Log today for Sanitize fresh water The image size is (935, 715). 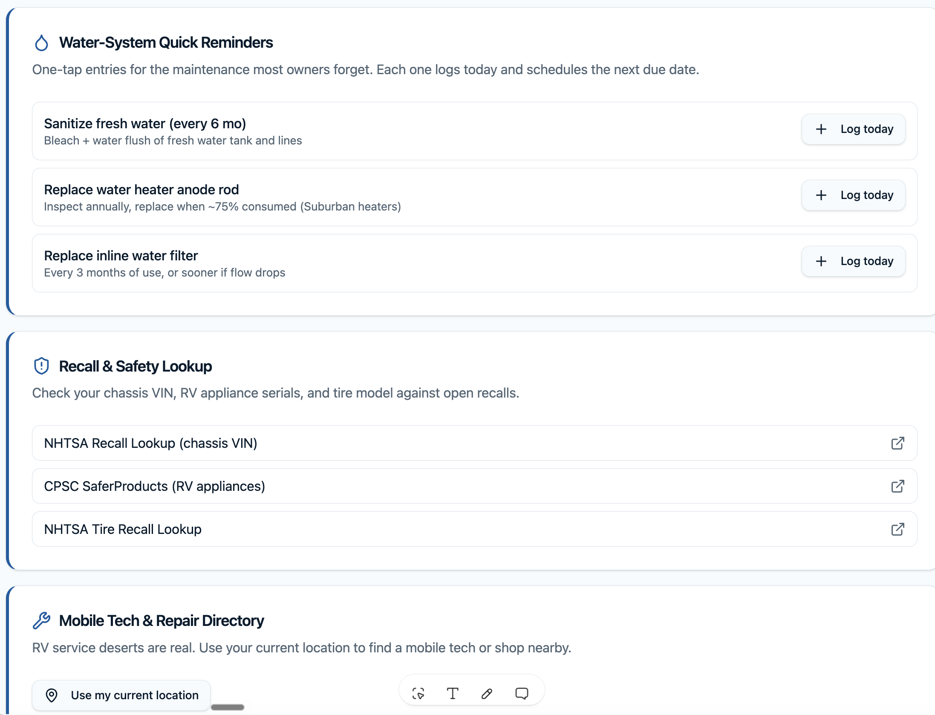pos(853,129)
